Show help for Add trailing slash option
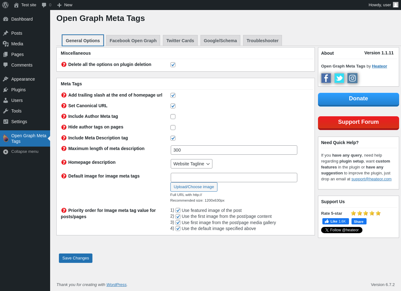 pyautogui.click(x=64, y=95)
